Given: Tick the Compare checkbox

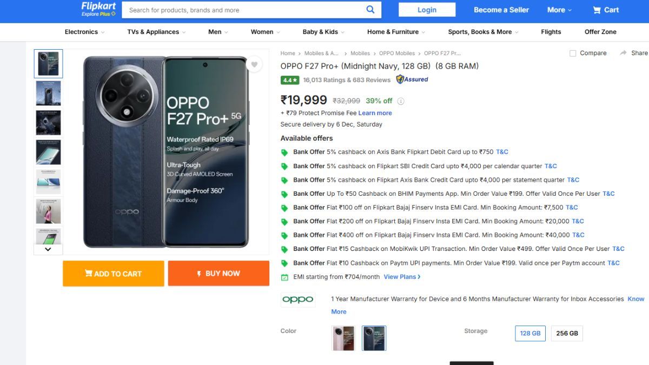Looking at the screenshot, I should [573, 53].
